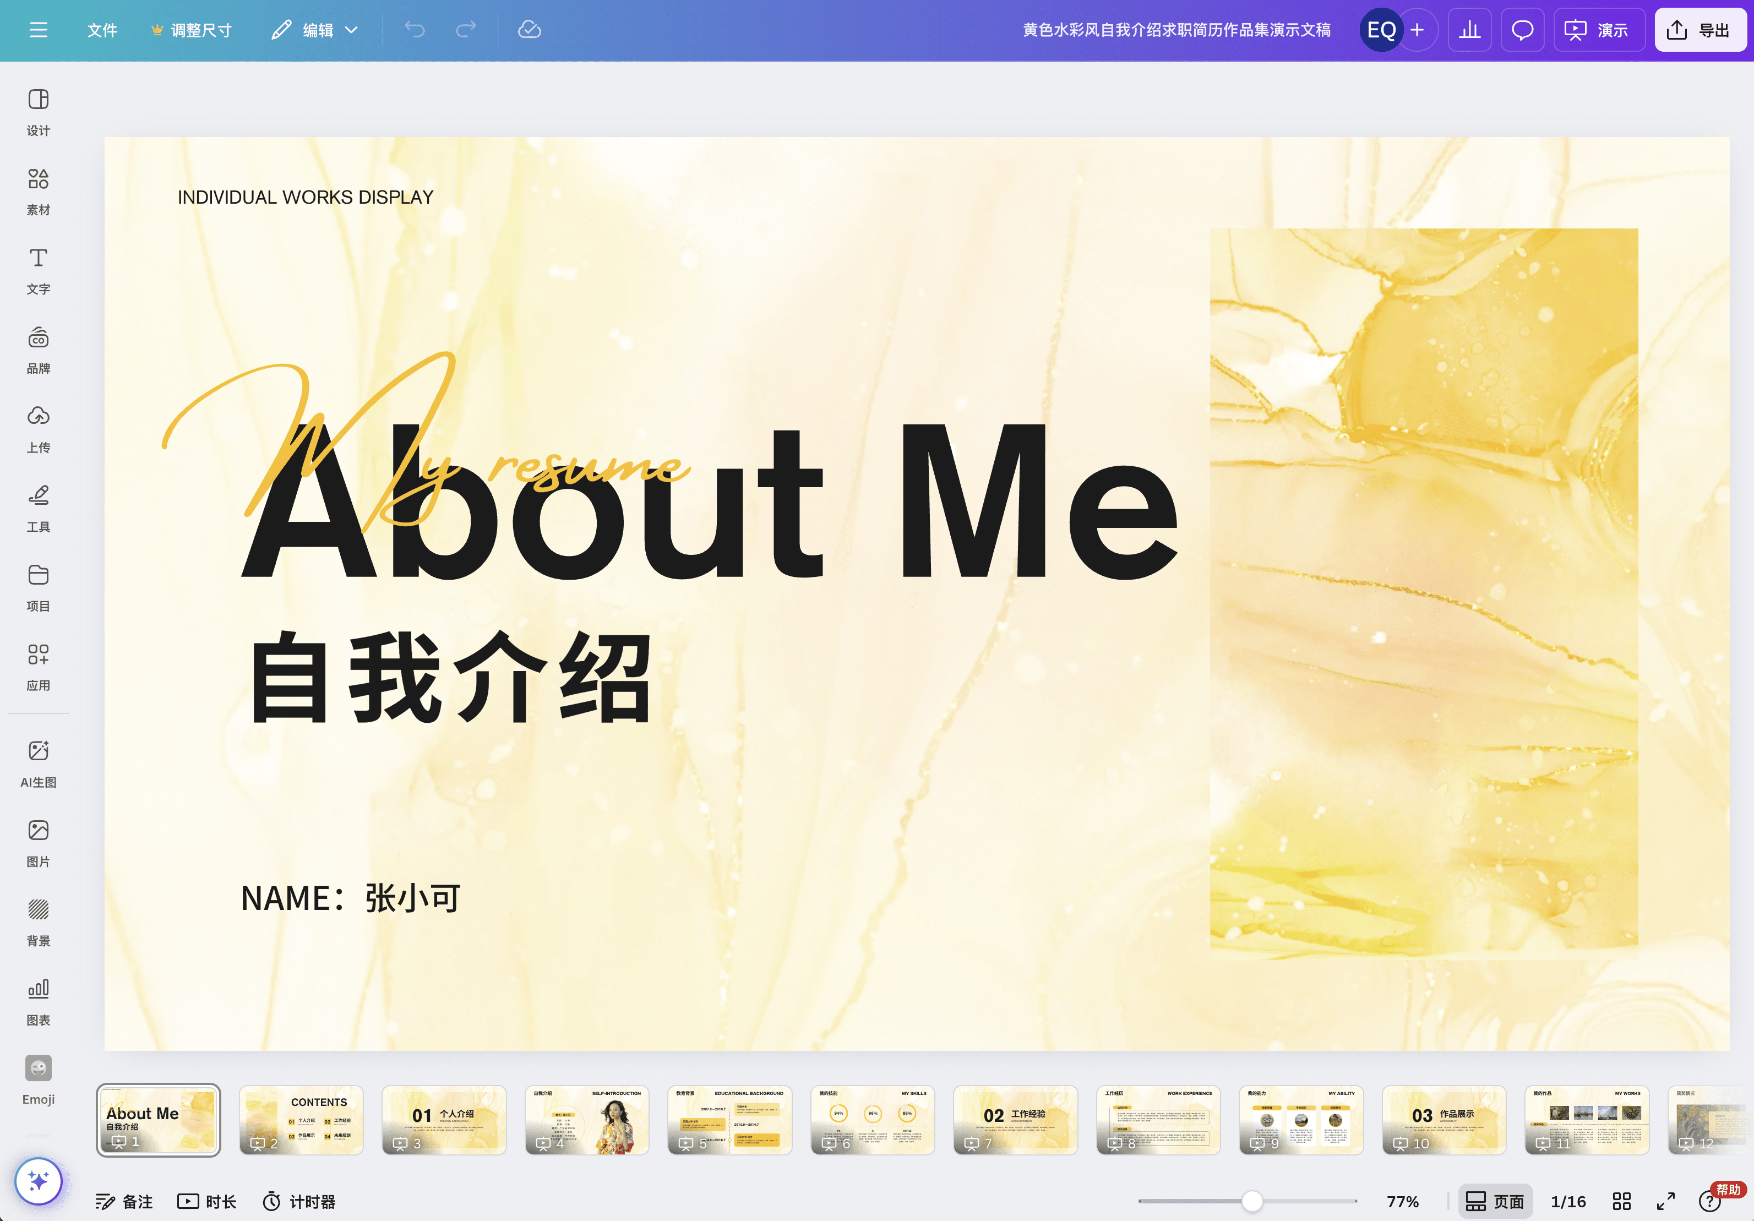Select slide 5 educational background thumbnail

click(729, 1120)
